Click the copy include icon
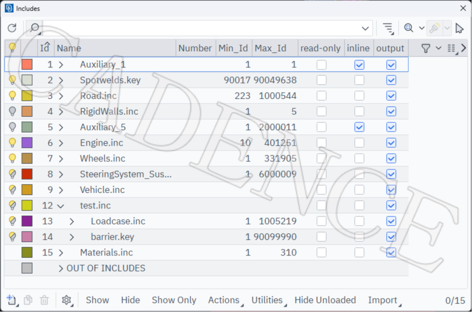 coord(28,300)
